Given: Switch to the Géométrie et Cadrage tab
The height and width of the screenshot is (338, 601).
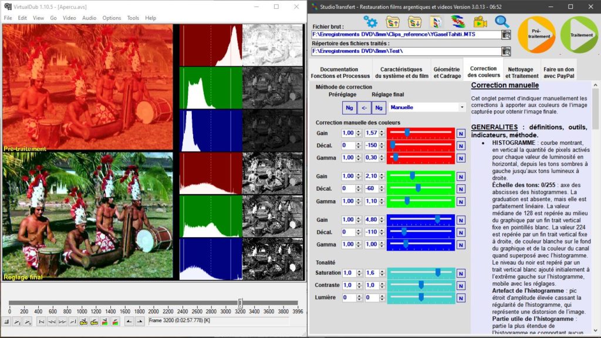Looking at the screenshot, I should coord(447,72).
